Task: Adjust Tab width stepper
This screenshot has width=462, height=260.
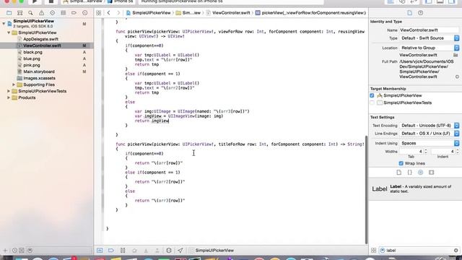Action: tap(426, 151)
